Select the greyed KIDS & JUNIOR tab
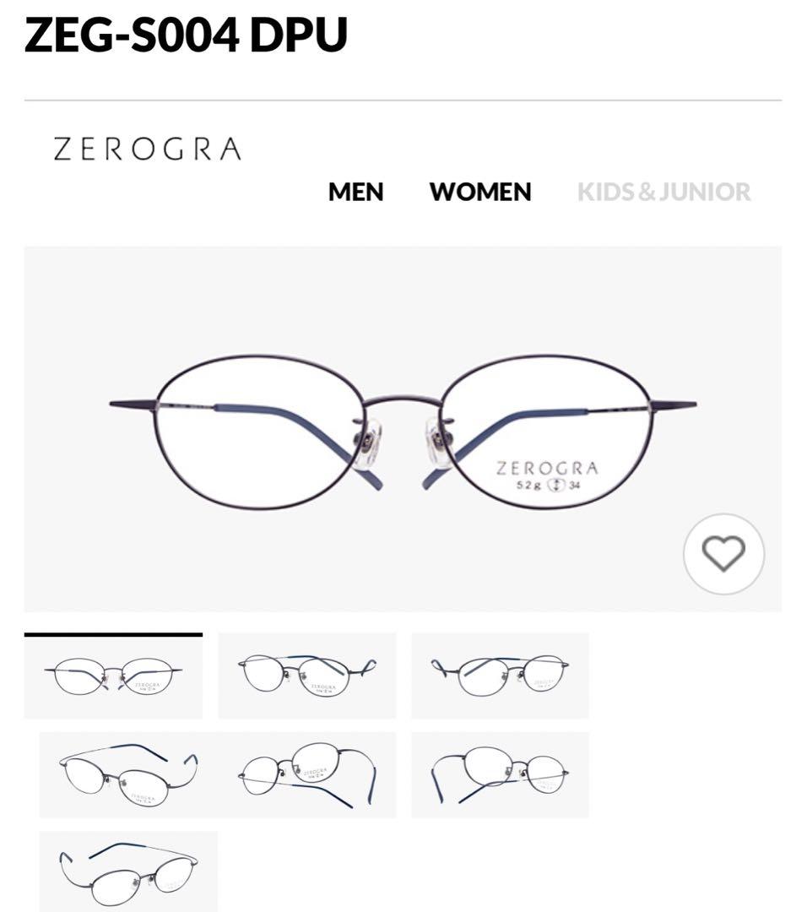Viewport: 807px width, 912px height. pos(664,192)
